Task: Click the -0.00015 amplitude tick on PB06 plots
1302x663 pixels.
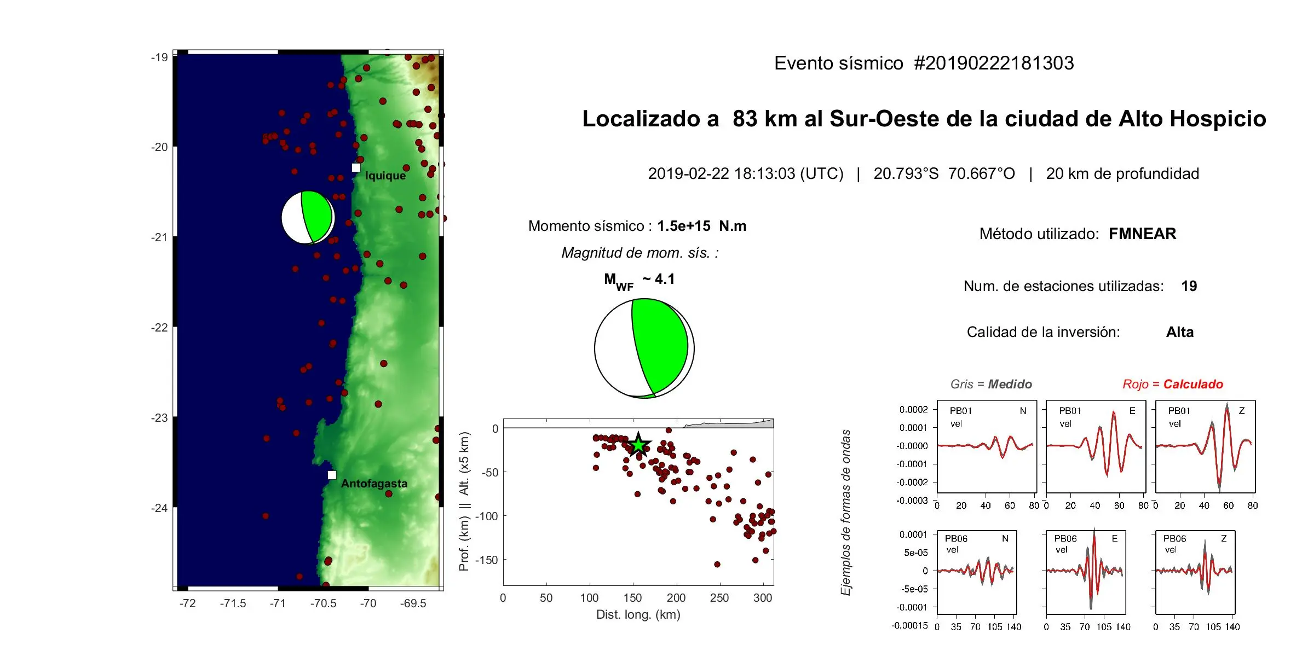Action: click(x=909, y=625)
